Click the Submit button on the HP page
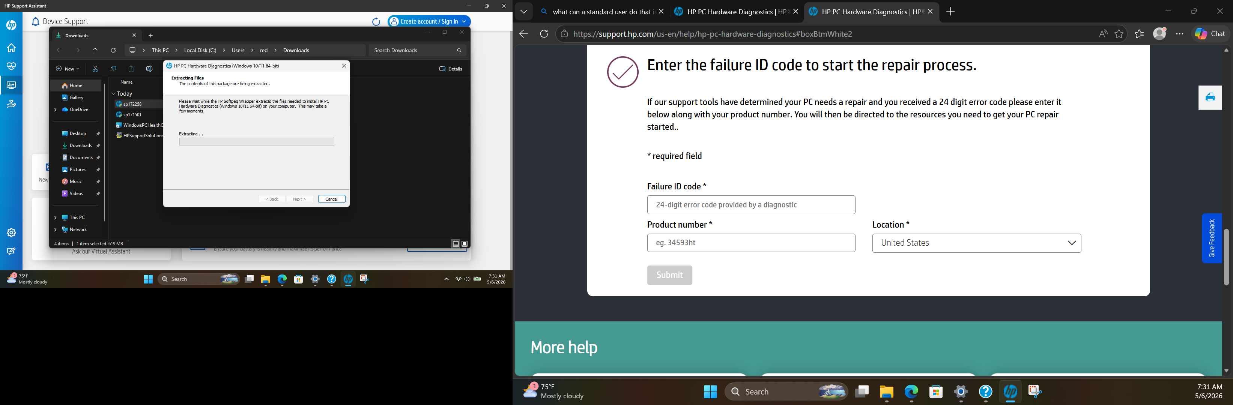The image size is (1233, 405). pos(670,275)
